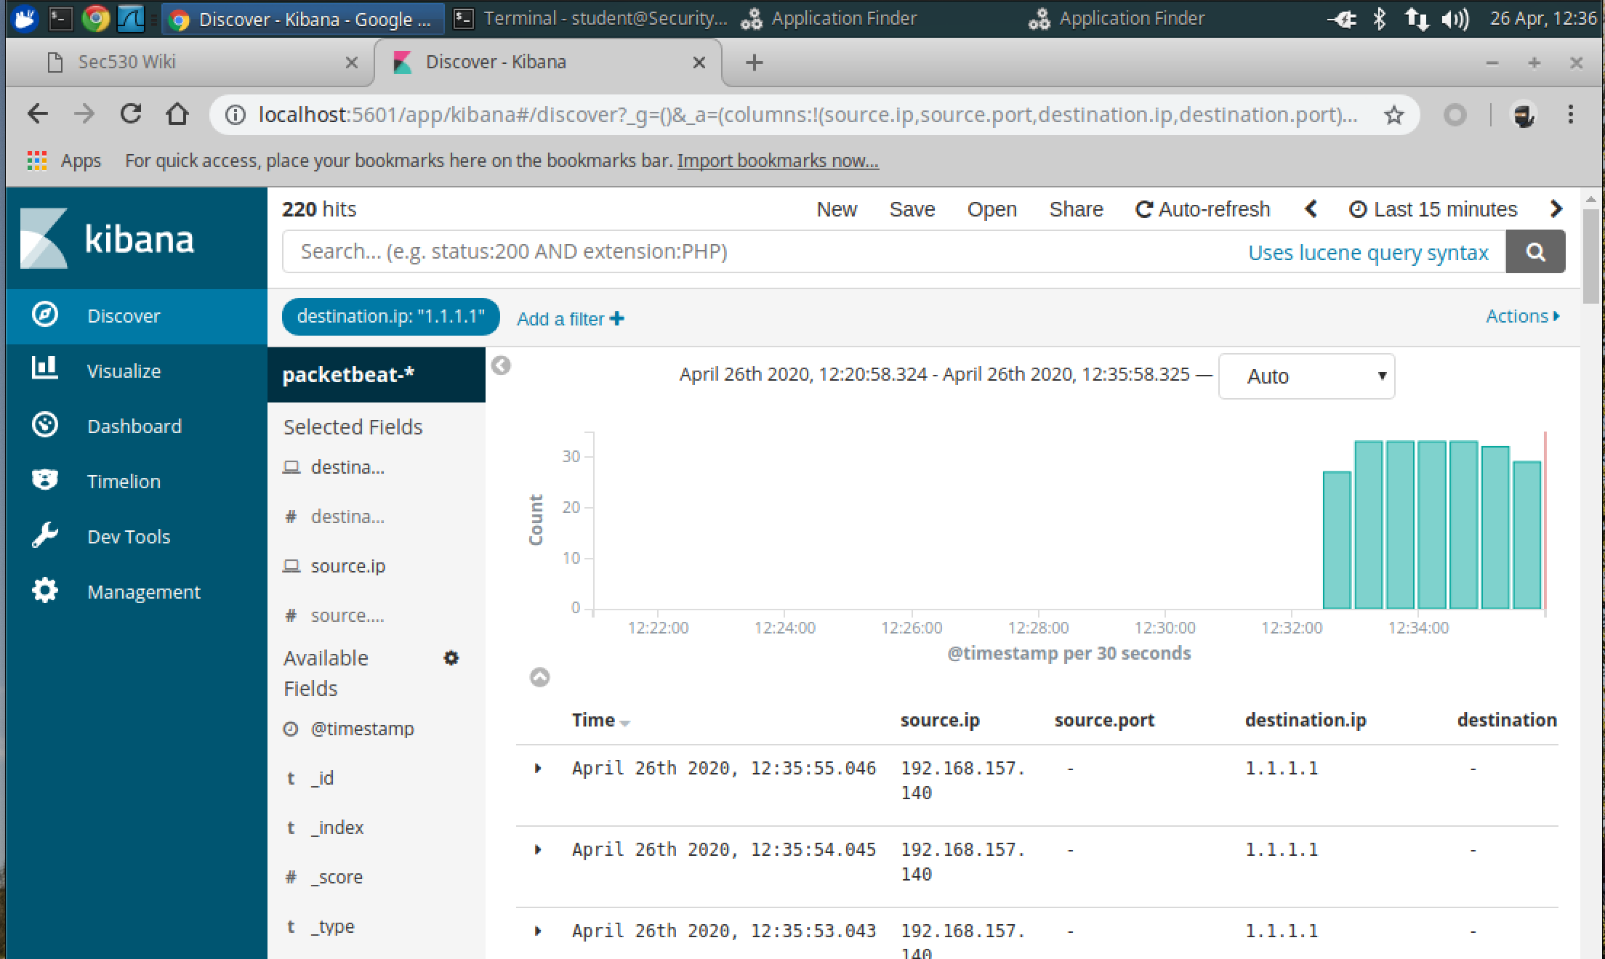1605x959 pixels.
Task: Select the Dev Tools wrench icon
Action: pos(45,535)
